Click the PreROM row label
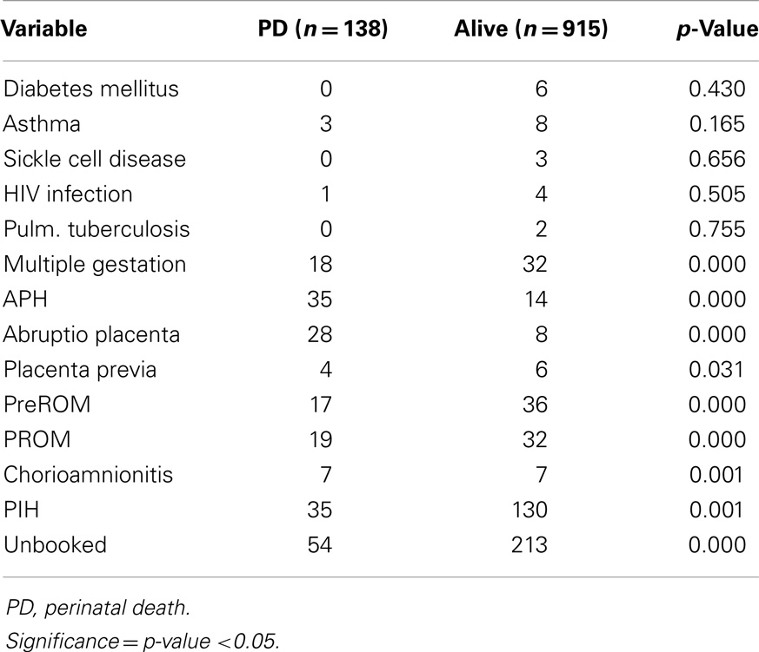759x652 pixels. [47, 405]
